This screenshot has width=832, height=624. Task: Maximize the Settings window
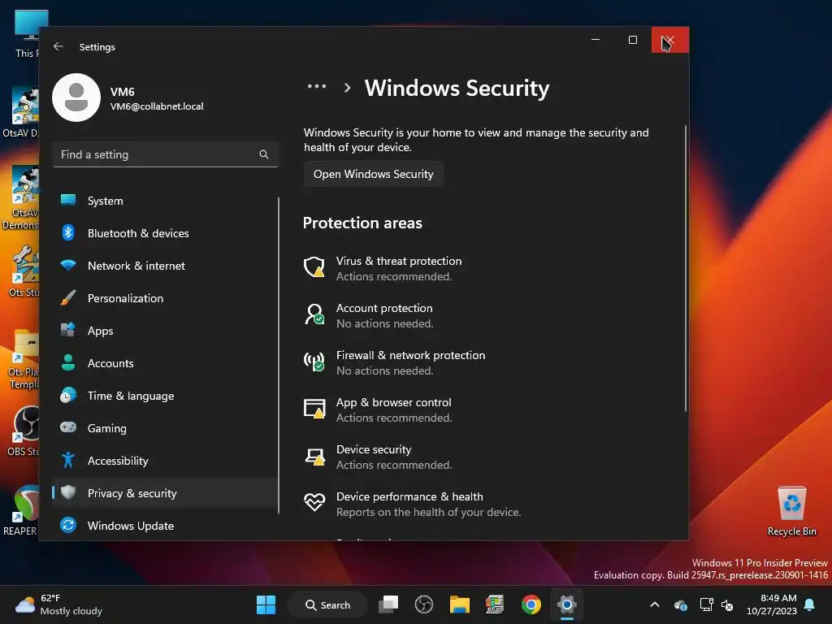pyautogui.click(x=632, y=40)
